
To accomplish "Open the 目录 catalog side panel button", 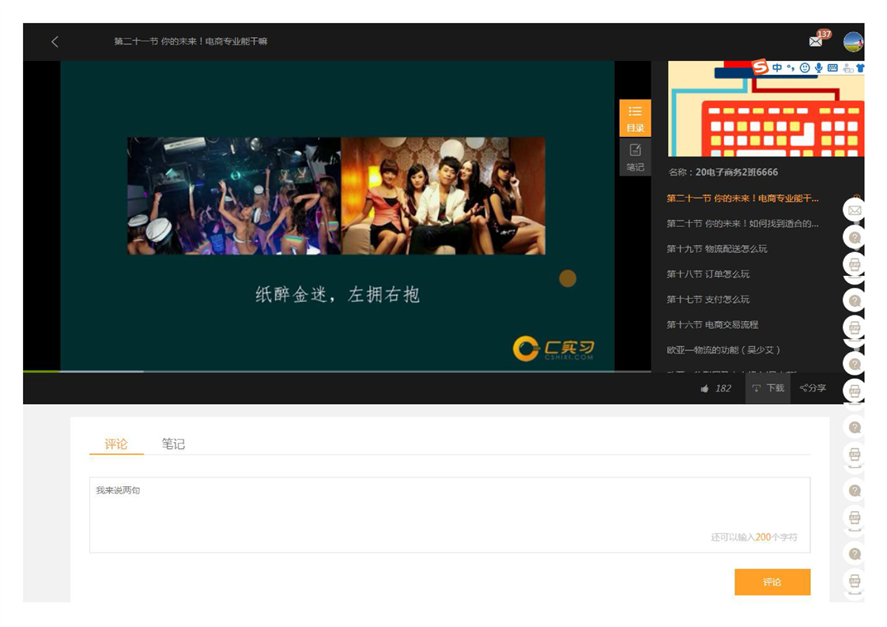I will click(x=635, y=118).
